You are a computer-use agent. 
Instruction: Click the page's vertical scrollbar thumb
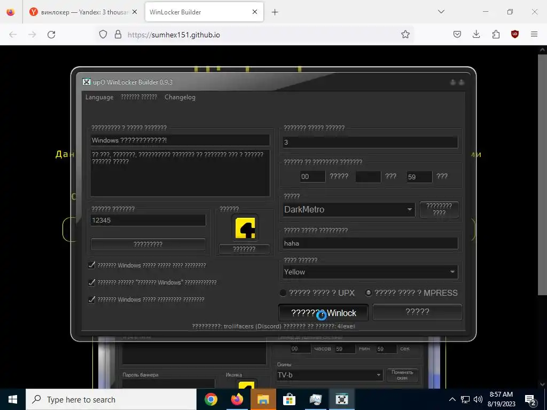click(542, 175)
